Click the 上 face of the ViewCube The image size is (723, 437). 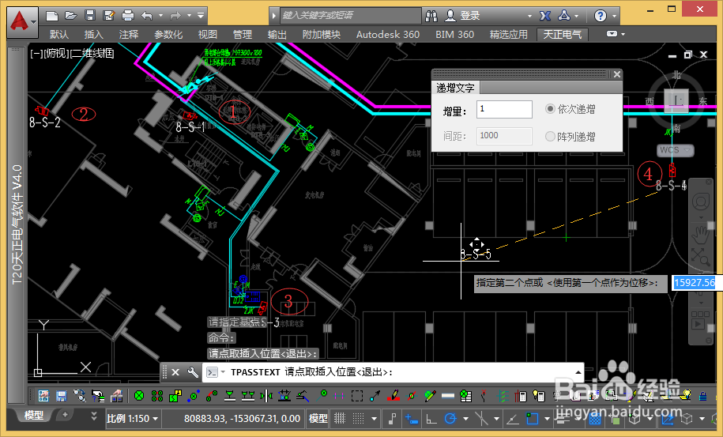(676, 100)
